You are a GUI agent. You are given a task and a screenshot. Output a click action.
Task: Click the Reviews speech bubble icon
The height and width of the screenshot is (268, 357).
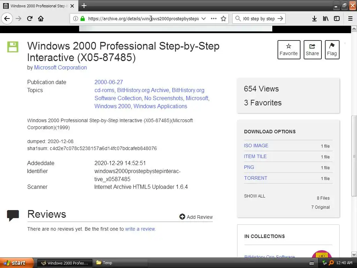point(13,215)
